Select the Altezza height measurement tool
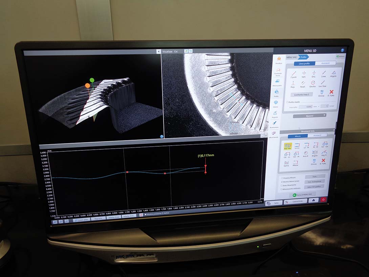Screen dimensions: 369x277 [x=296, y=163]
